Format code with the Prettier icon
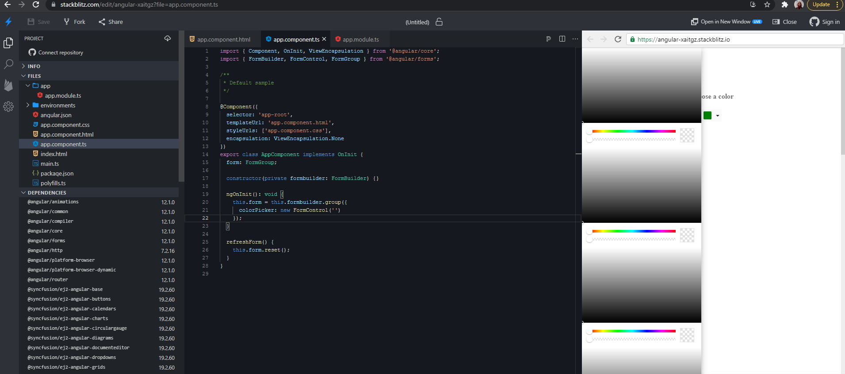 [548, 39]
